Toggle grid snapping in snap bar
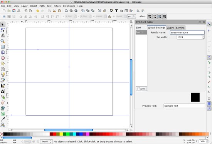 coord(209,104)
